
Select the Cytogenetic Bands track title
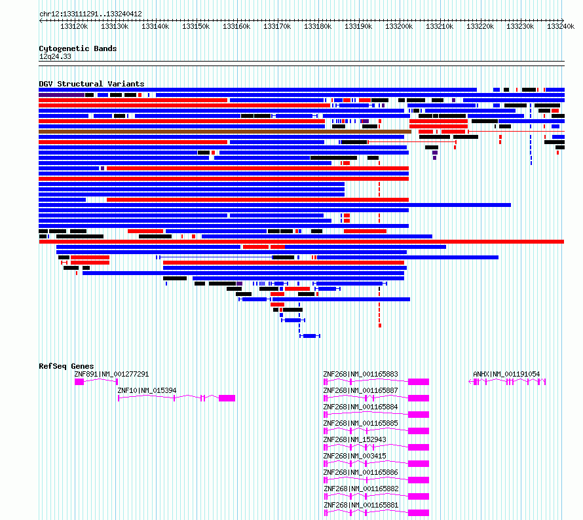click(78, 48)
